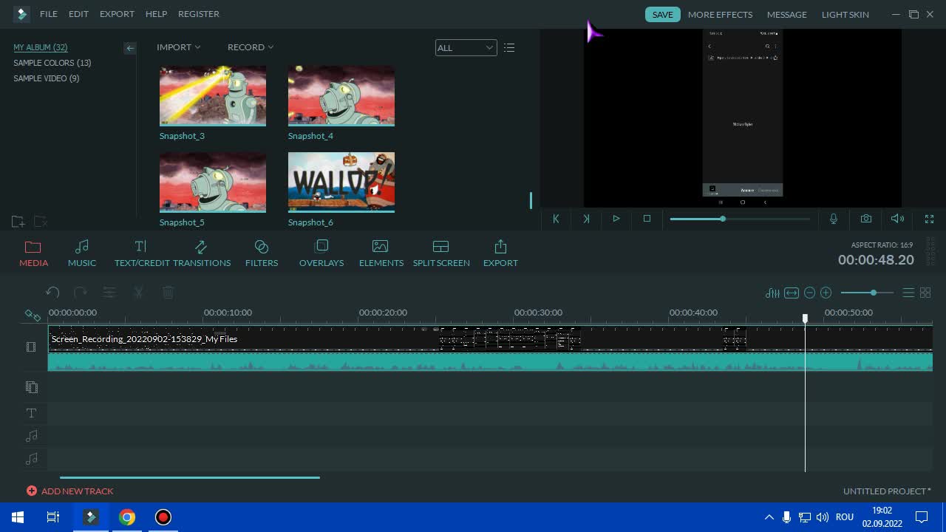Screen dimensions: 946x532
Task: Switch to LIGHT SKIN
Action: [x=845, y=14]
